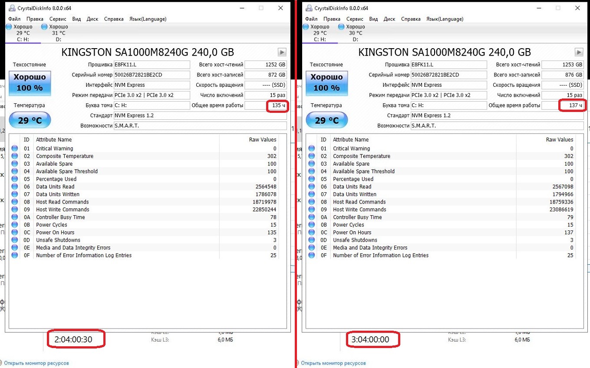Click the Интерфейс NVM Express field, left window
This screenshot has height=368, width=590.
click(152, 85)
